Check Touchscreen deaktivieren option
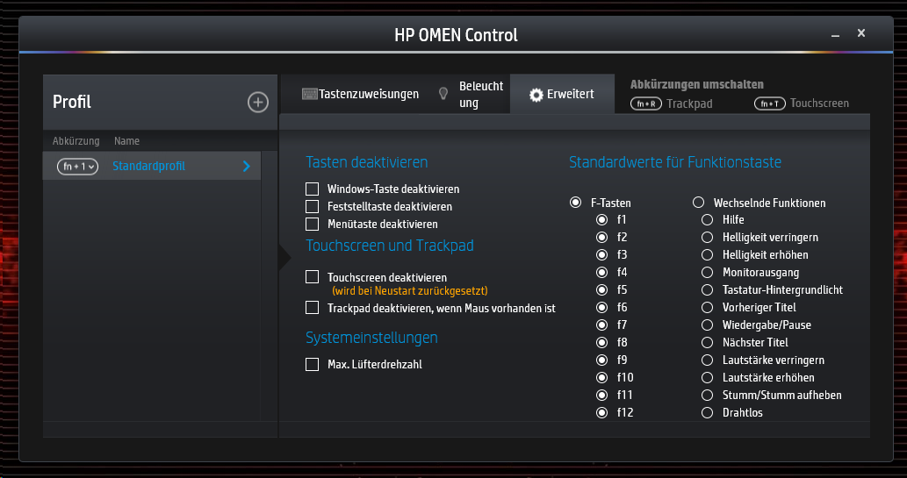Screen dimensions: 907x478 (313, 277)
